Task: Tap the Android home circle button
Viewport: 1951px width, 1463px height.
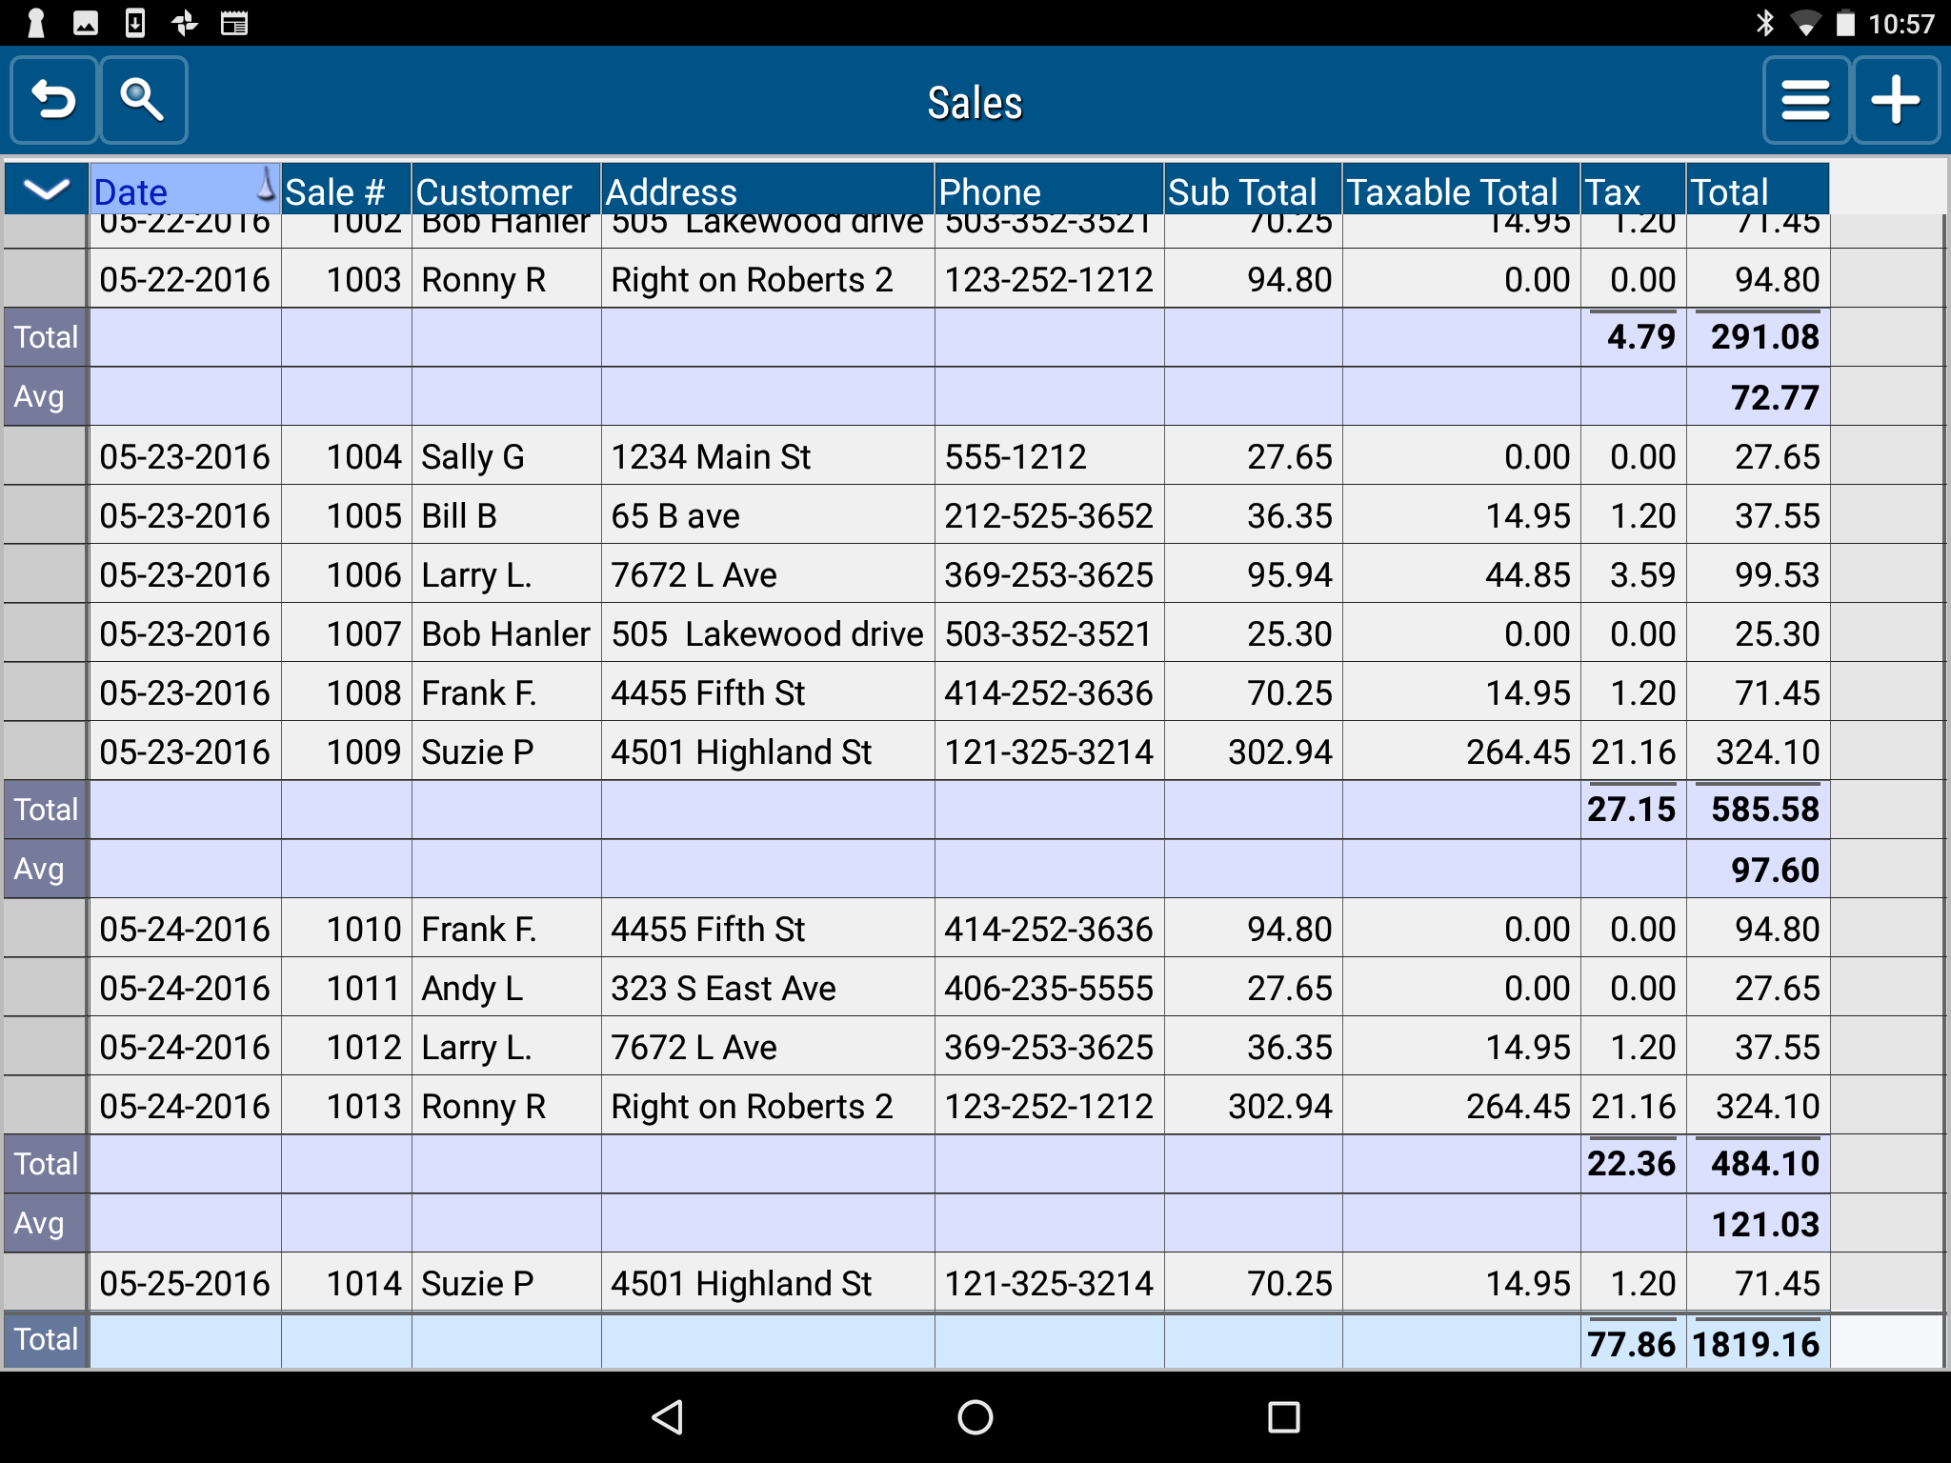Action: 975,1416
